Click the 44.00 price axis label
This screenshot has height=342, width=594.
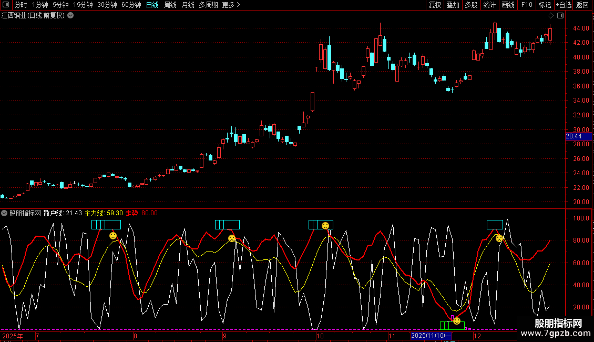click(x=581, y=28)
